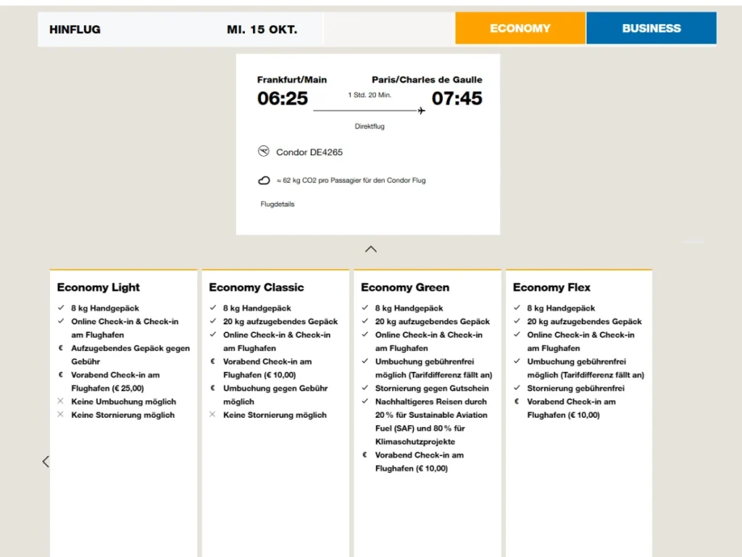Viewport: 742px width, 557px height.
Task: Click the Condor DE4265 flight number
Action: coord(309,152)
